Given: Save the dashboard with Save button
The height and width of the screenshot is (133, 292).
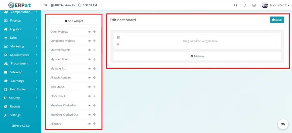Looking at the screenshot, I should click(x=277, y=20).
